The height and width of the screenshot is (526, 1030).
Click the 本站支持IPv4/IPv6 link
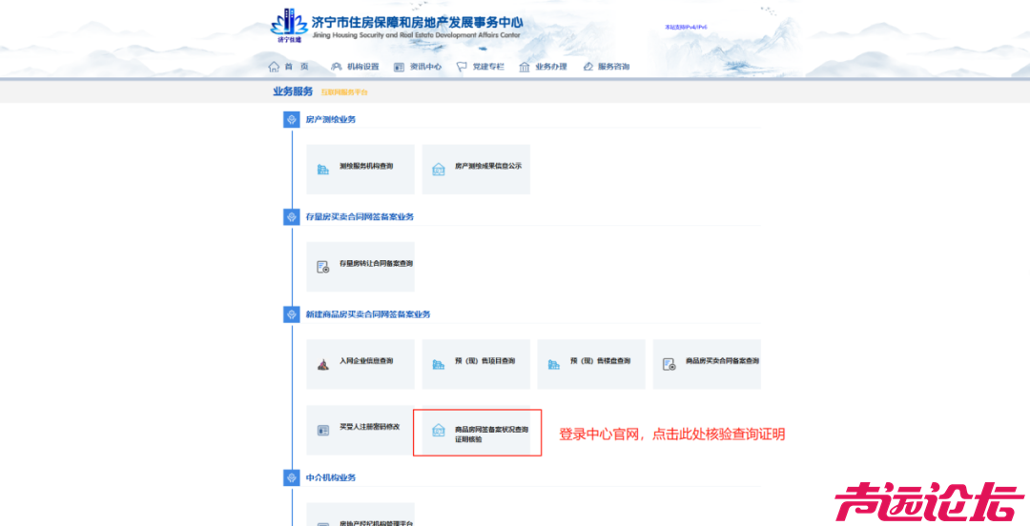tap(686, 27)
